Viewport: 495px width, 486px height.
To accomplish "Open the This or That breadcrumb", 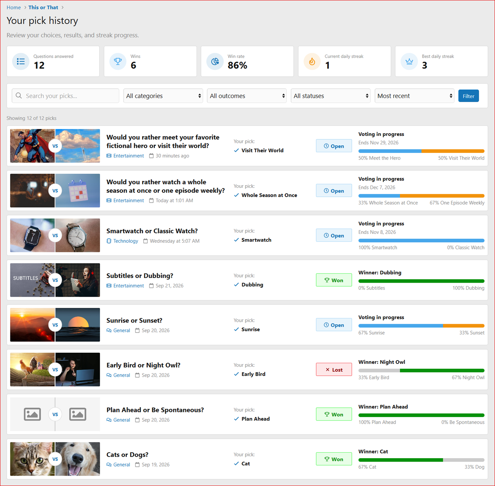I will [43, 7].
